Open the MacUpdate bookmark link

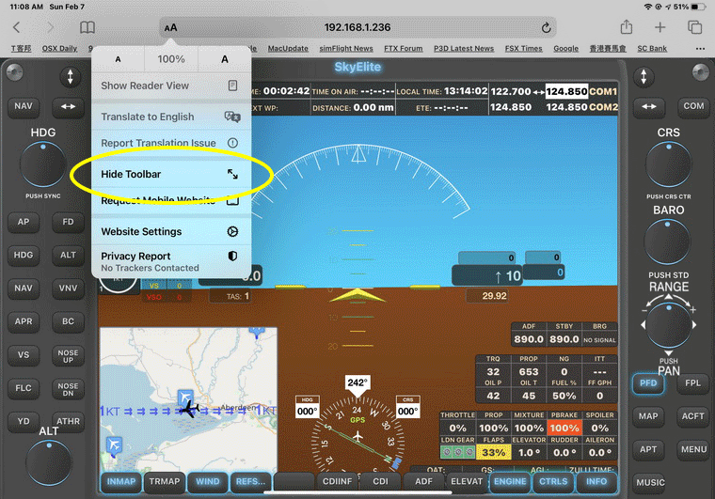288,49
